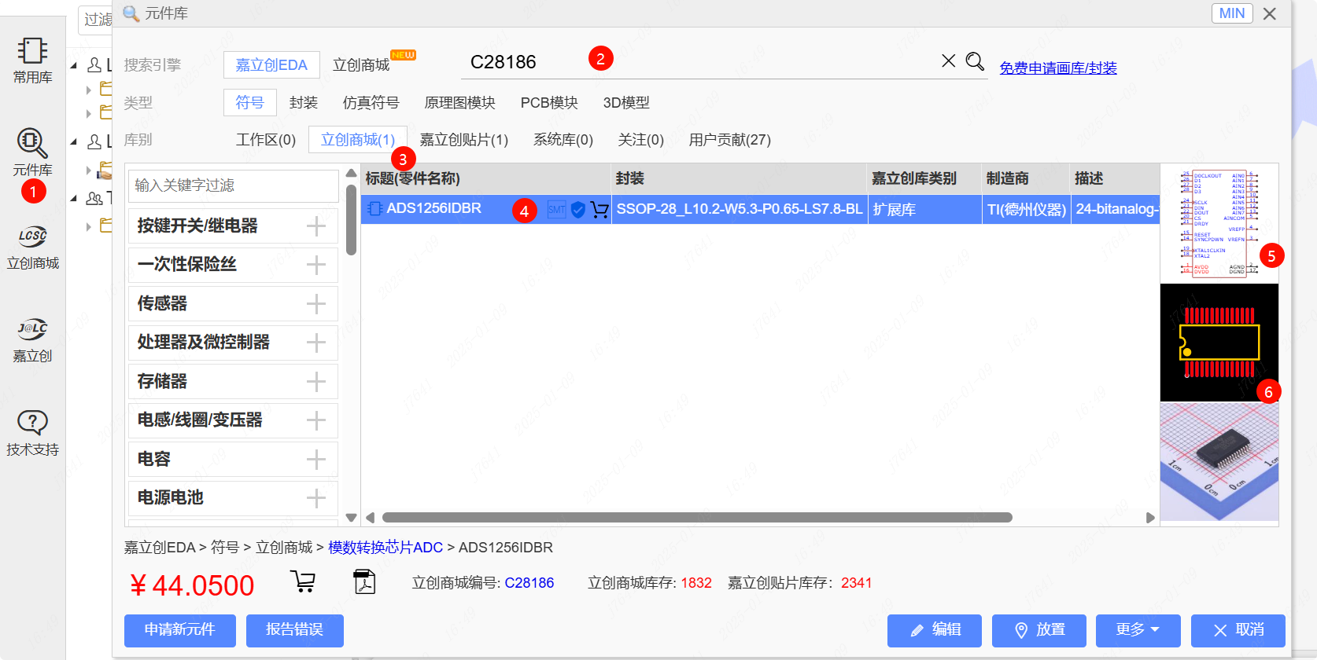
Task: Sort by the 封装 column header
Action: click(x=739, y=179)
